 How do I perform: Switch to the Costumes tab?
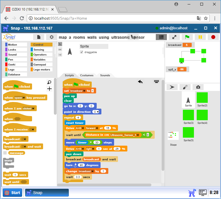[x=87, y=75]
